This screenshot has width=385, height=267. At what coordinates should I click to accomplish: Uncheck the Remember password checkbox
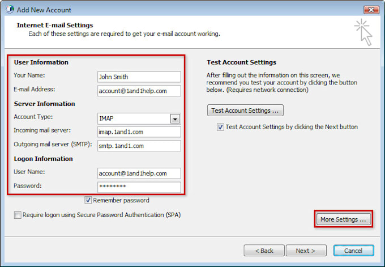click(88, 200)
